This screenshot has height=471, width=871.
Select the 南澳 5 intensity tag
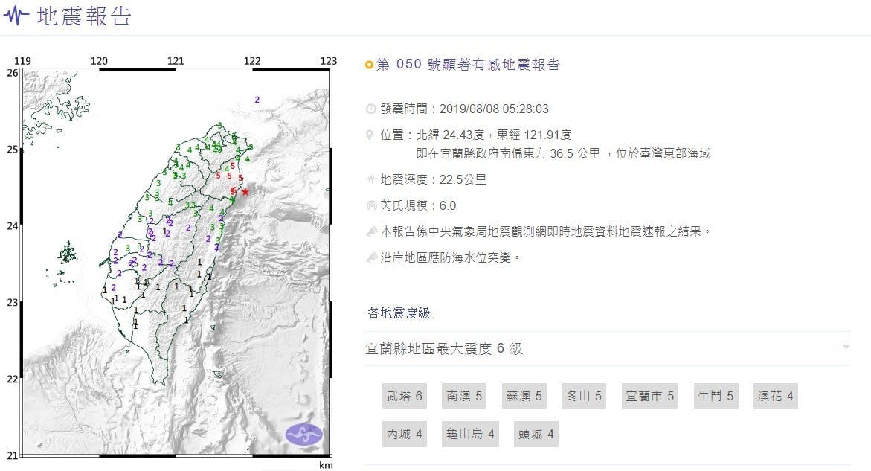tap(464, 396)
